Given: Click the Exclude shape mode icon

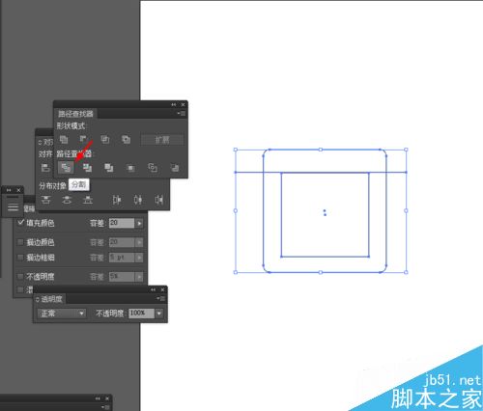Looking at the screenshot, I should pos(126,139).
